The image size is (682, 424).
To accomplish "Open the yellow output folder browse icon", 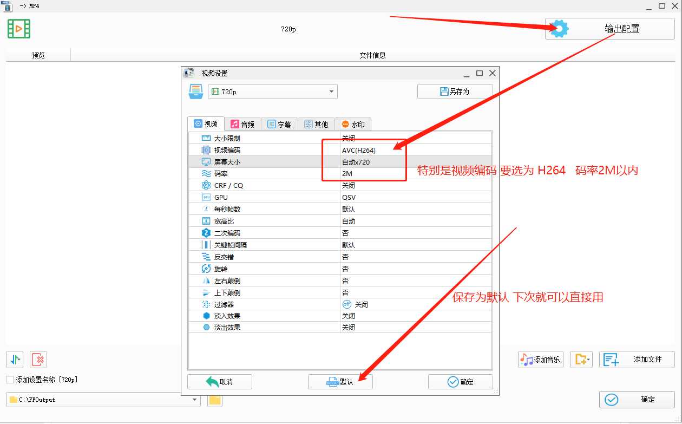I will [x=215, y=400].
